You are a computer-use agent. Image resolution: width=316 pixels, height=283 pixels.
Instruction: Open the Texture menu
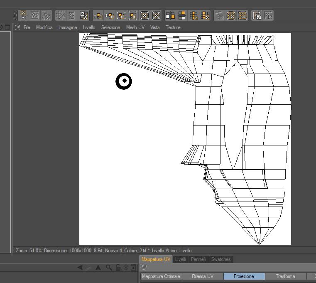[173, 27]
